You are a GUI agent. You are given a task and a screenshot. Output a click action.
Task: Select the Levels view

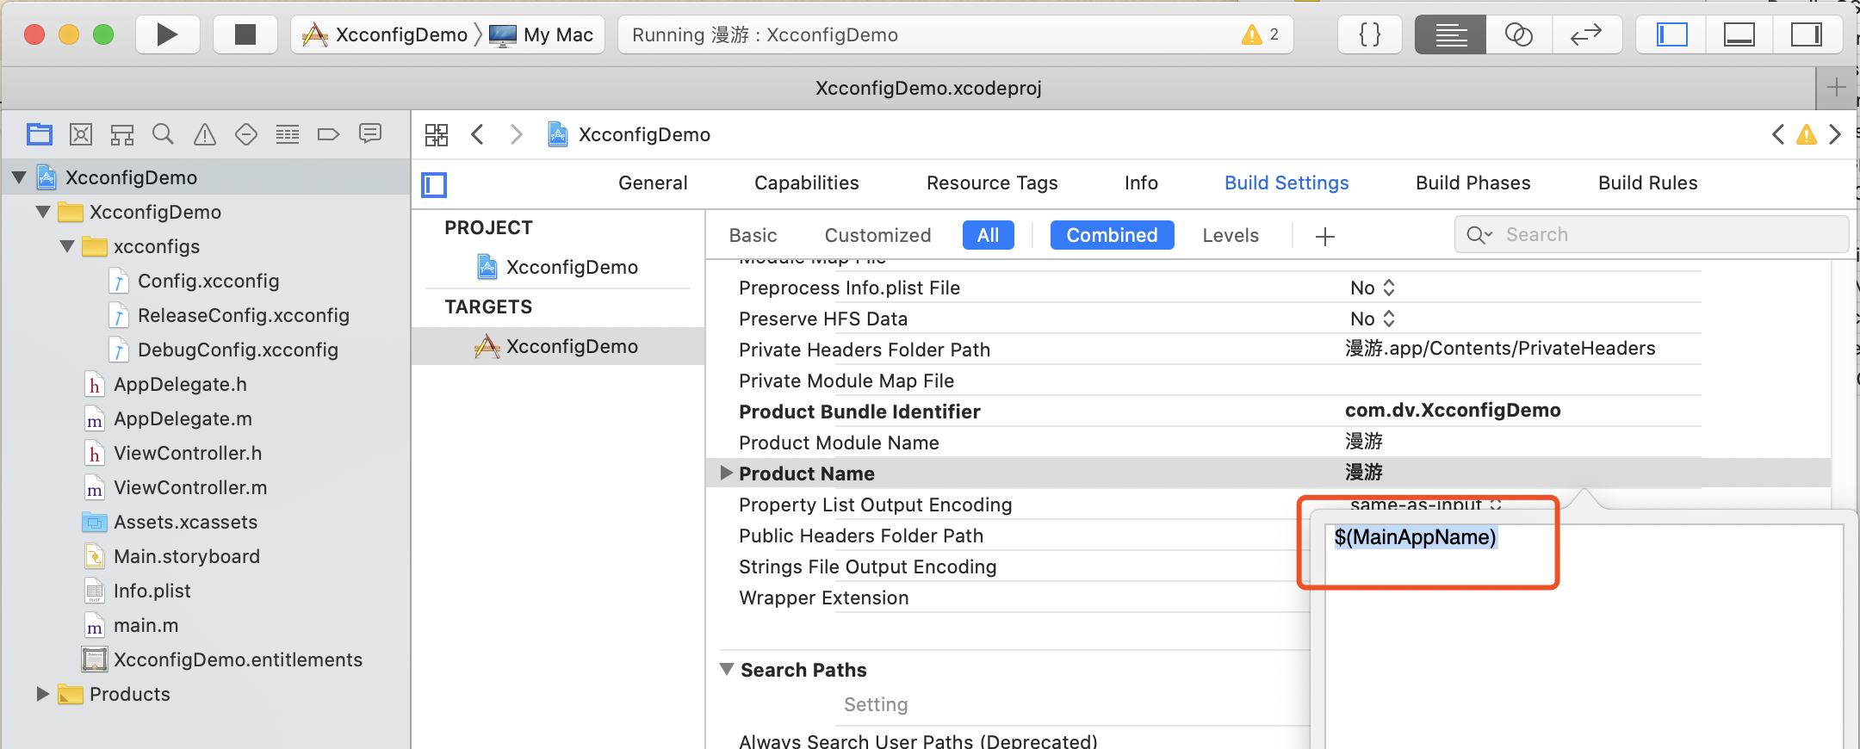click(1231, 235)
